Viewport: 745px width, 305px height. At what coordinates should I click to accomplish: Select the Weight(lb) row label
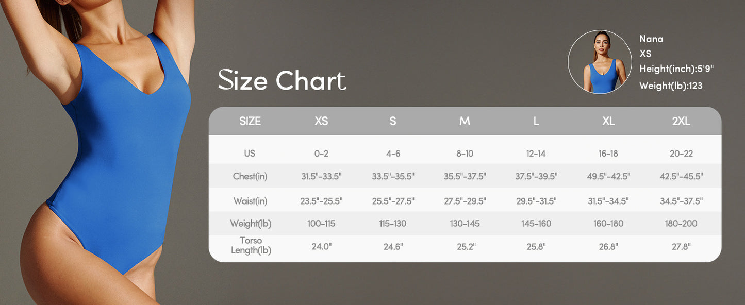(250, 224)
